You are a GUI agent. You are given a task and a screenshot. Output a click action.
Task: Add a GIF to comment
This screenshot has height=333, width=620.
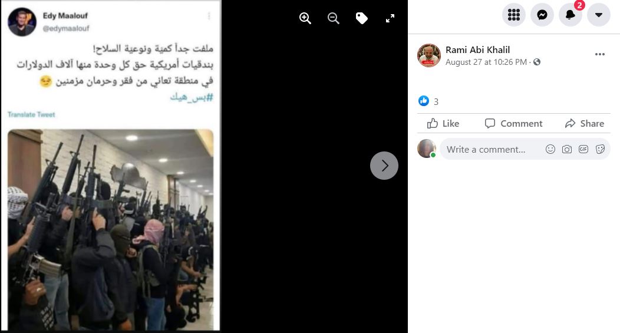click(x=583, y=149)
